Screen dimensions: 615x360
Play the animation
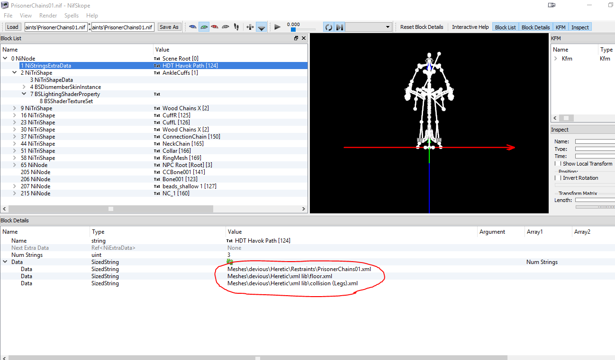[x=278, y=27]
